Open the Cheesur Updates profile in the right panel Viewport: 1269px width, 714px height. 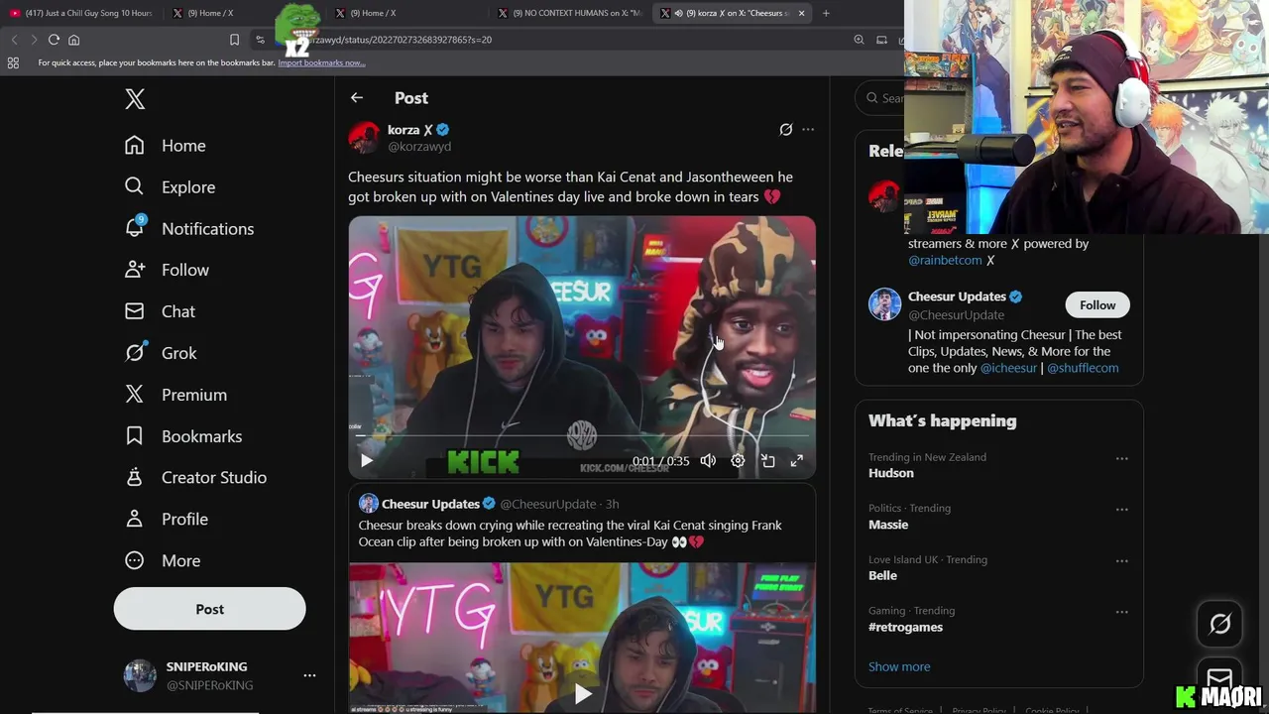coord(957,297)
